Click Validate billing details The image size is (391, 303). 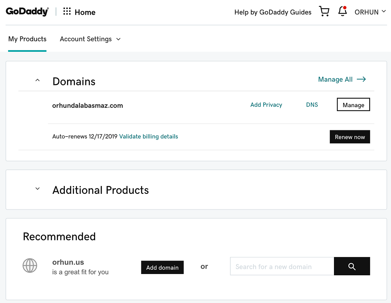pos(149,136)
